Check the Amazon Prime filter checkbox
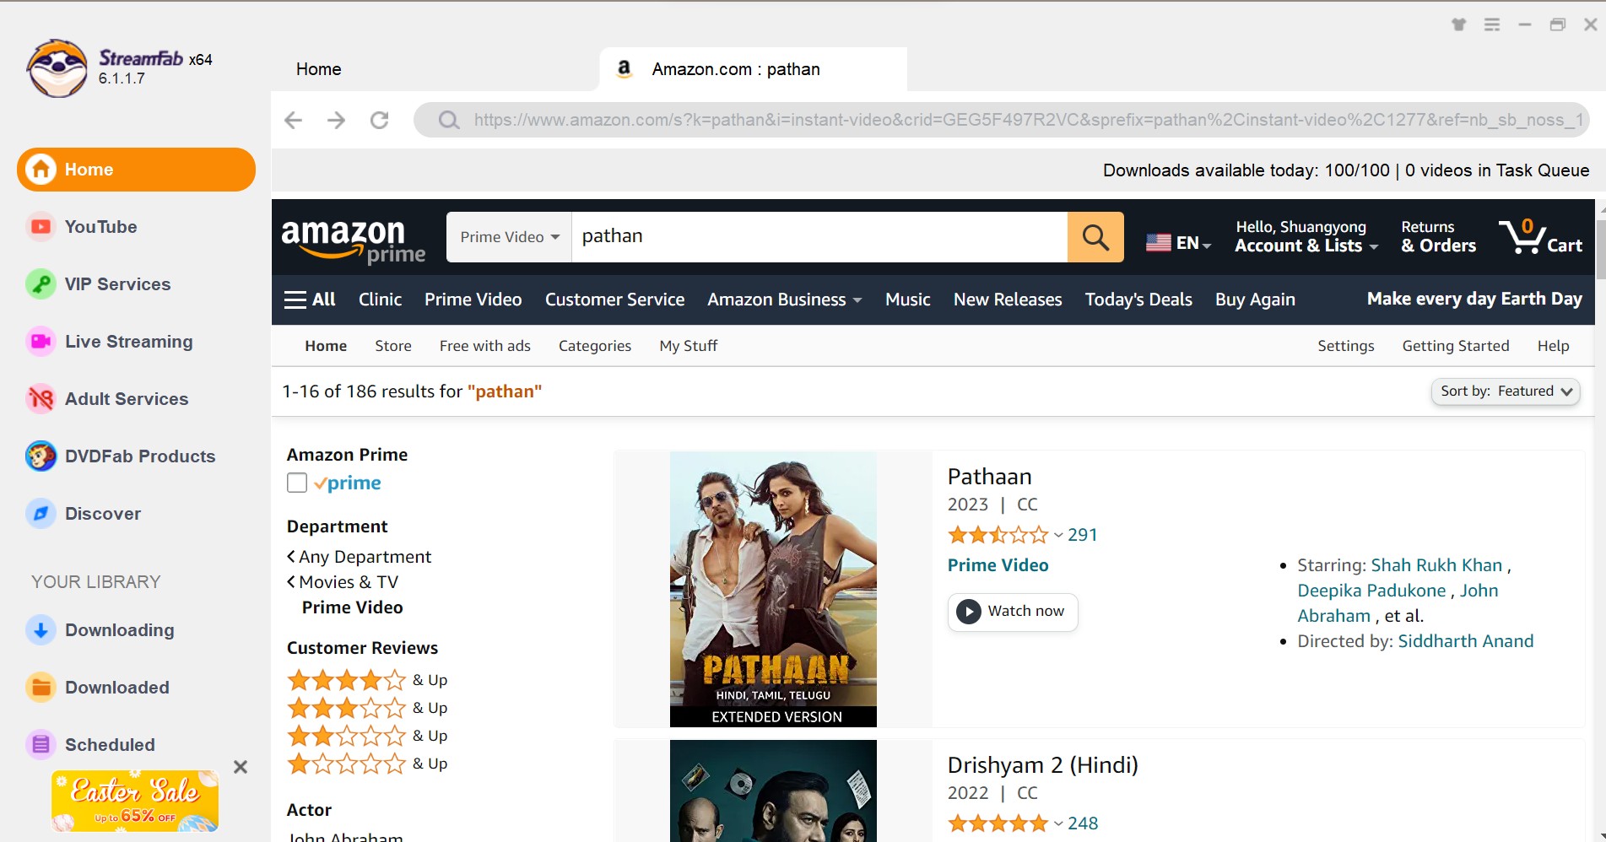 coord(297,483)
